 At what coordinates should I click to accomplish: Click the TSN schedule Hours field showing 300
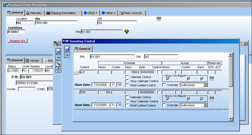tap(104, 92)
